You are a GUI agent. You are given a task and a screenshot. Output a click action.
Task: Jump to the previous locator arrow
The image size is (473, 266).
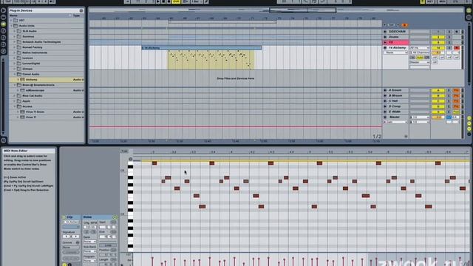(384, 25)
